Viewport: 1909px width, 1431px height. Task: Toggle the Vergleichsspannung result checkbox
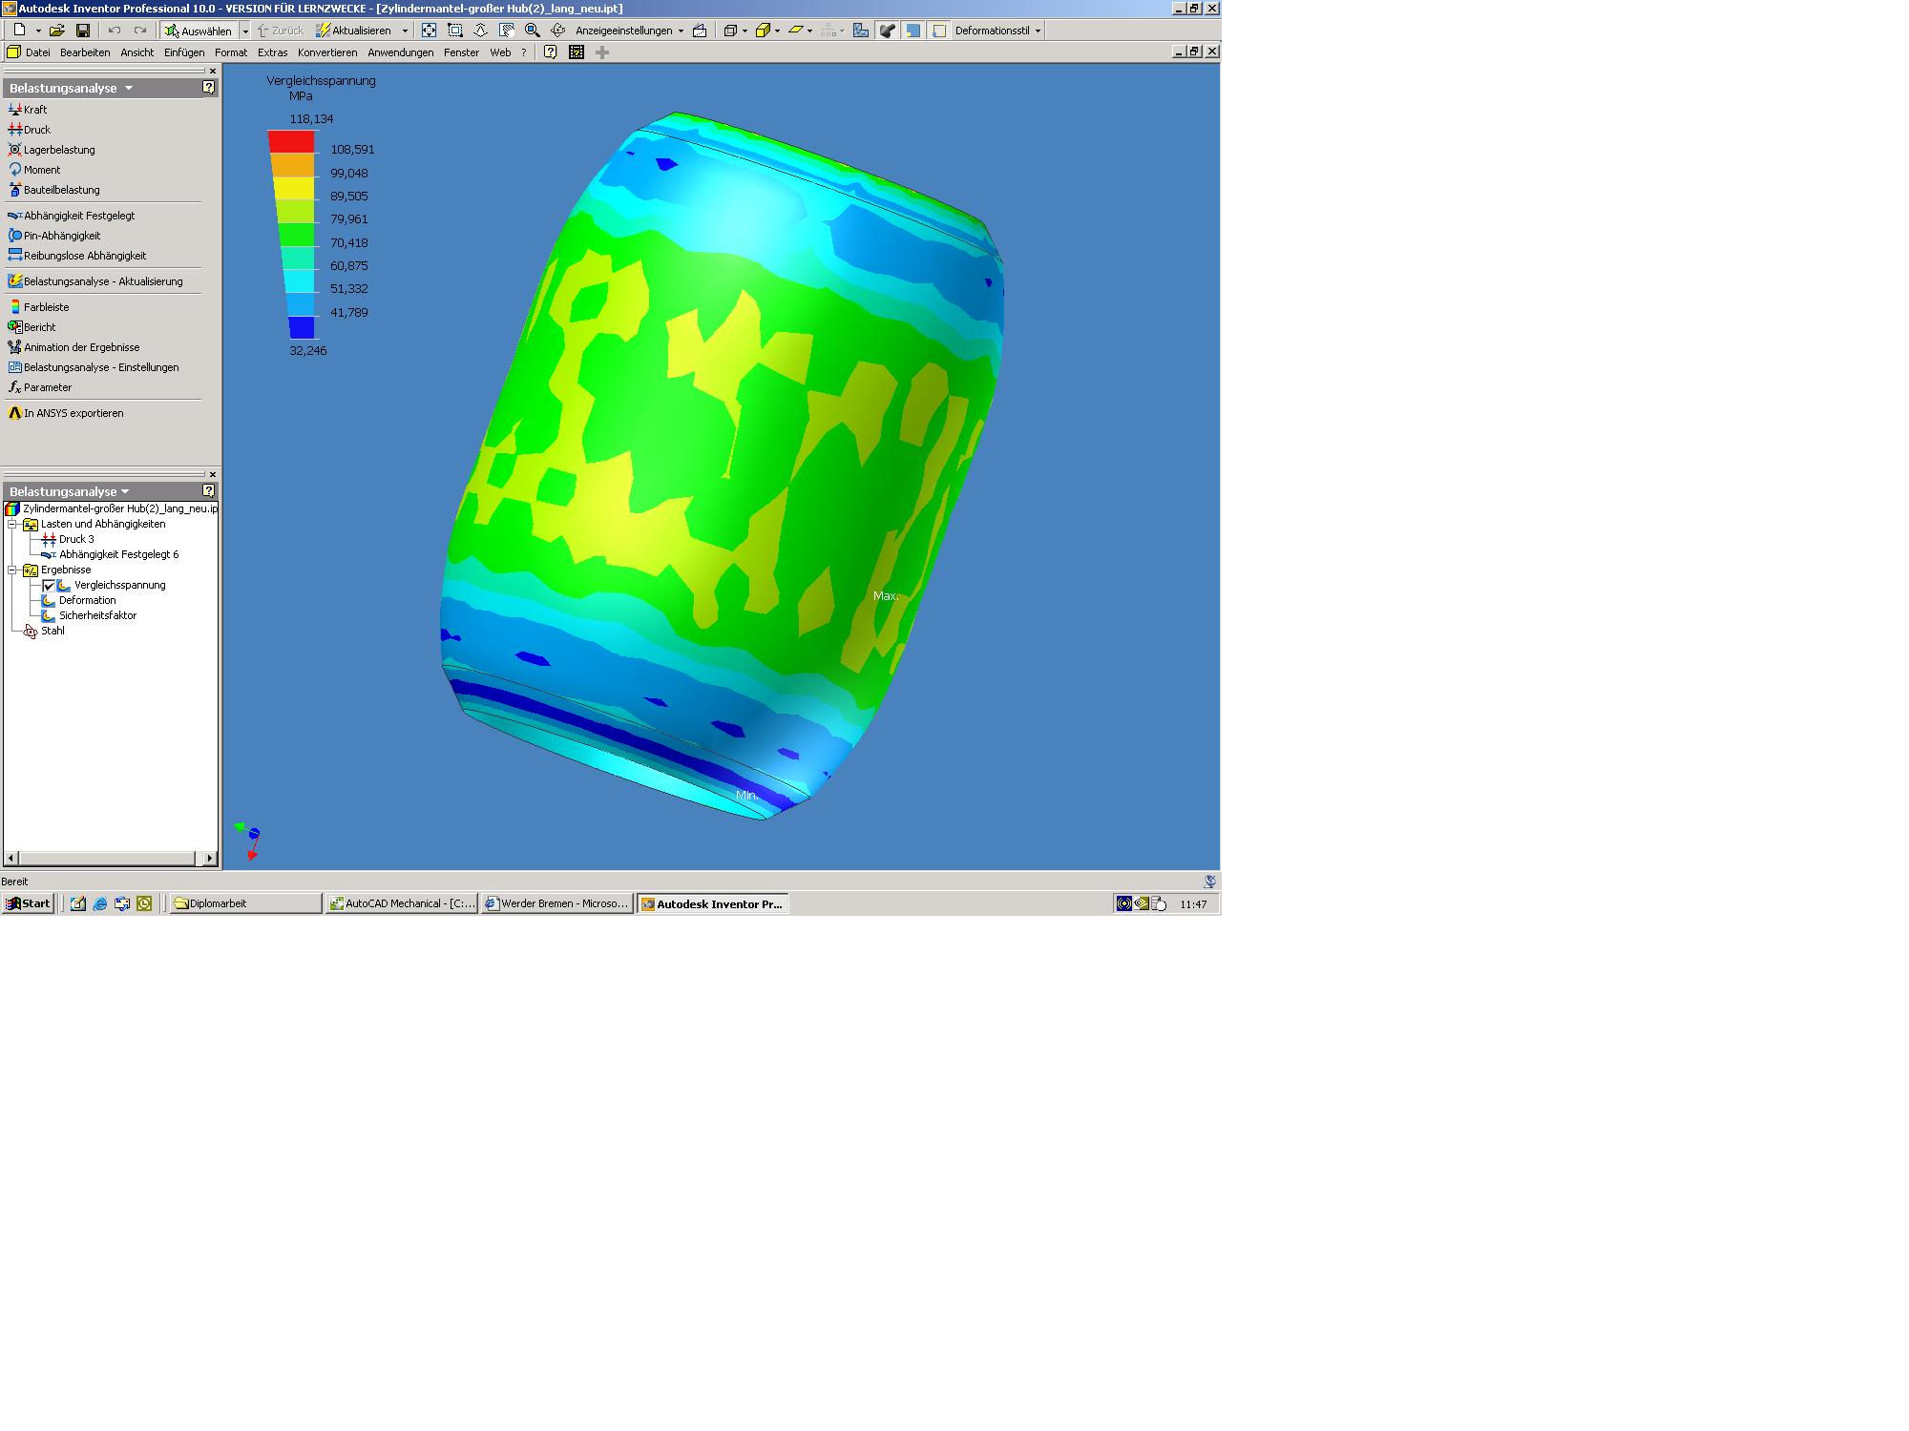click(x=49, y=586)
